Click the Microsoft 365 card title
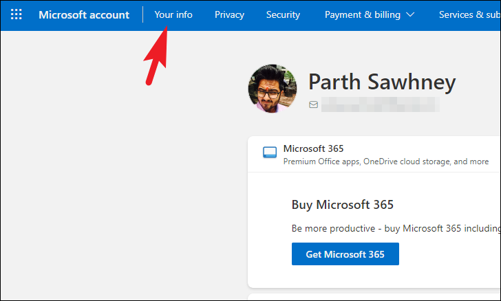The width and height of the screenshot is (501, 301). [x=313, y=148]
